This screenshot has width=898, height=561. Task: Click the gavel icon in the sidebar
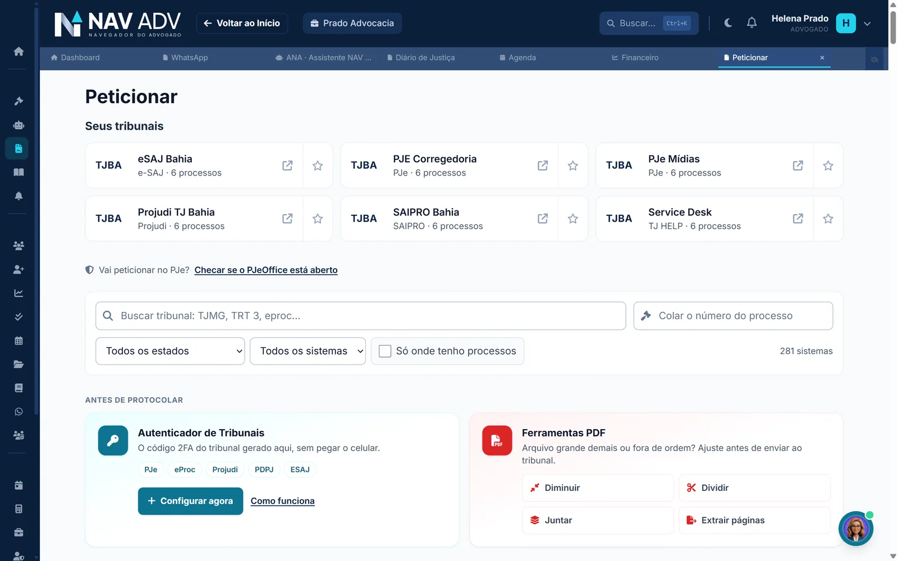(x=19, y=101)
